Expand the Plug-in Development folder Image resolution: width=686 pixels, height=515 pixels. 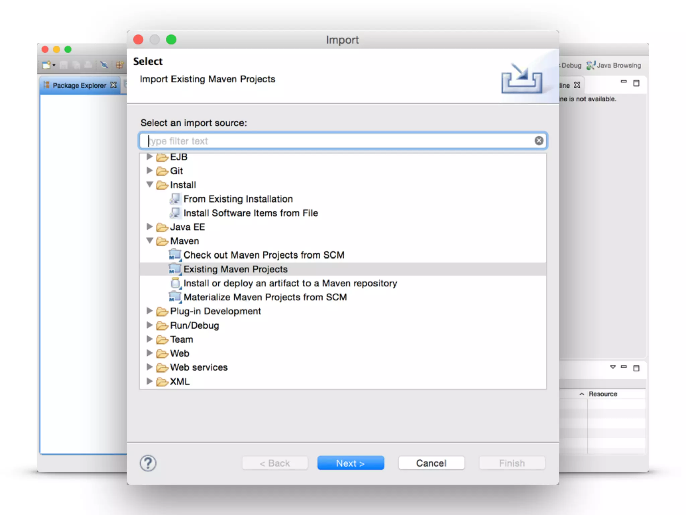(150, 311)
